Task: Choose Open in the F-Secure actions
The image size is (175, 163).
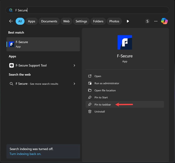Action: pyautogui.click(x=125, y=76)
